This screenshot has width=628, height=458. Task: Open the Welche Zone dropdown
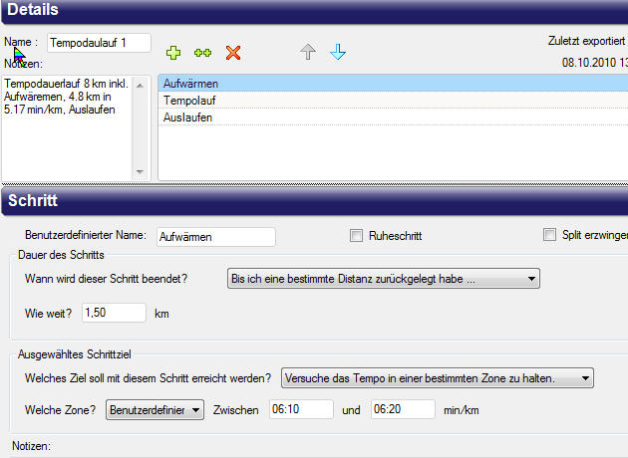coord(155,410)
